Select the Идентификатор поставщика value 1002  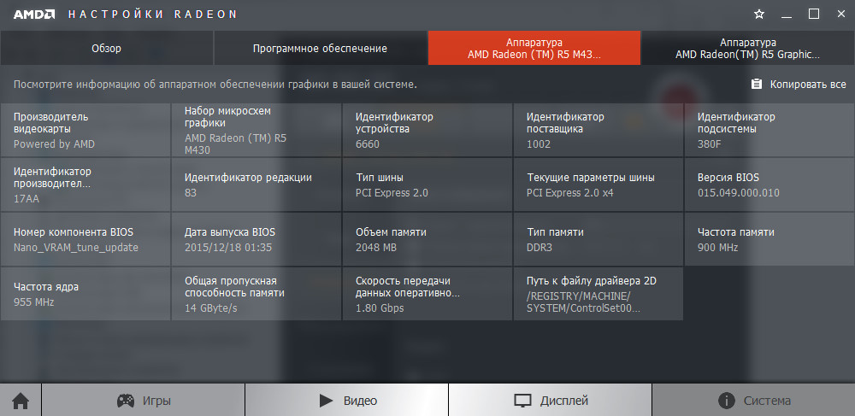(539, 144)
